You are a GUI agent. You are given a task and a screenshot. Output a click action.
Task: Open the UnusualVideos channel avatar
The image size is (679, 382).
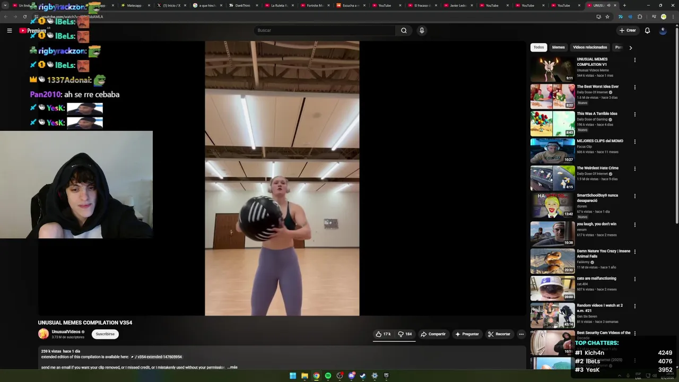coord(43,334)
